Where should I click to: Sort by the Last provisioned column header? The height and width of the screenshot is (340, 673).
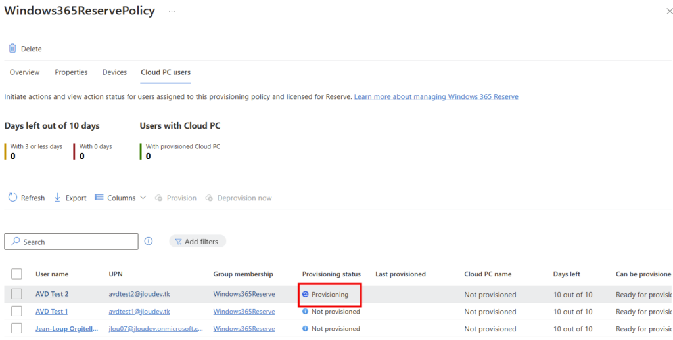coord(400,274)
